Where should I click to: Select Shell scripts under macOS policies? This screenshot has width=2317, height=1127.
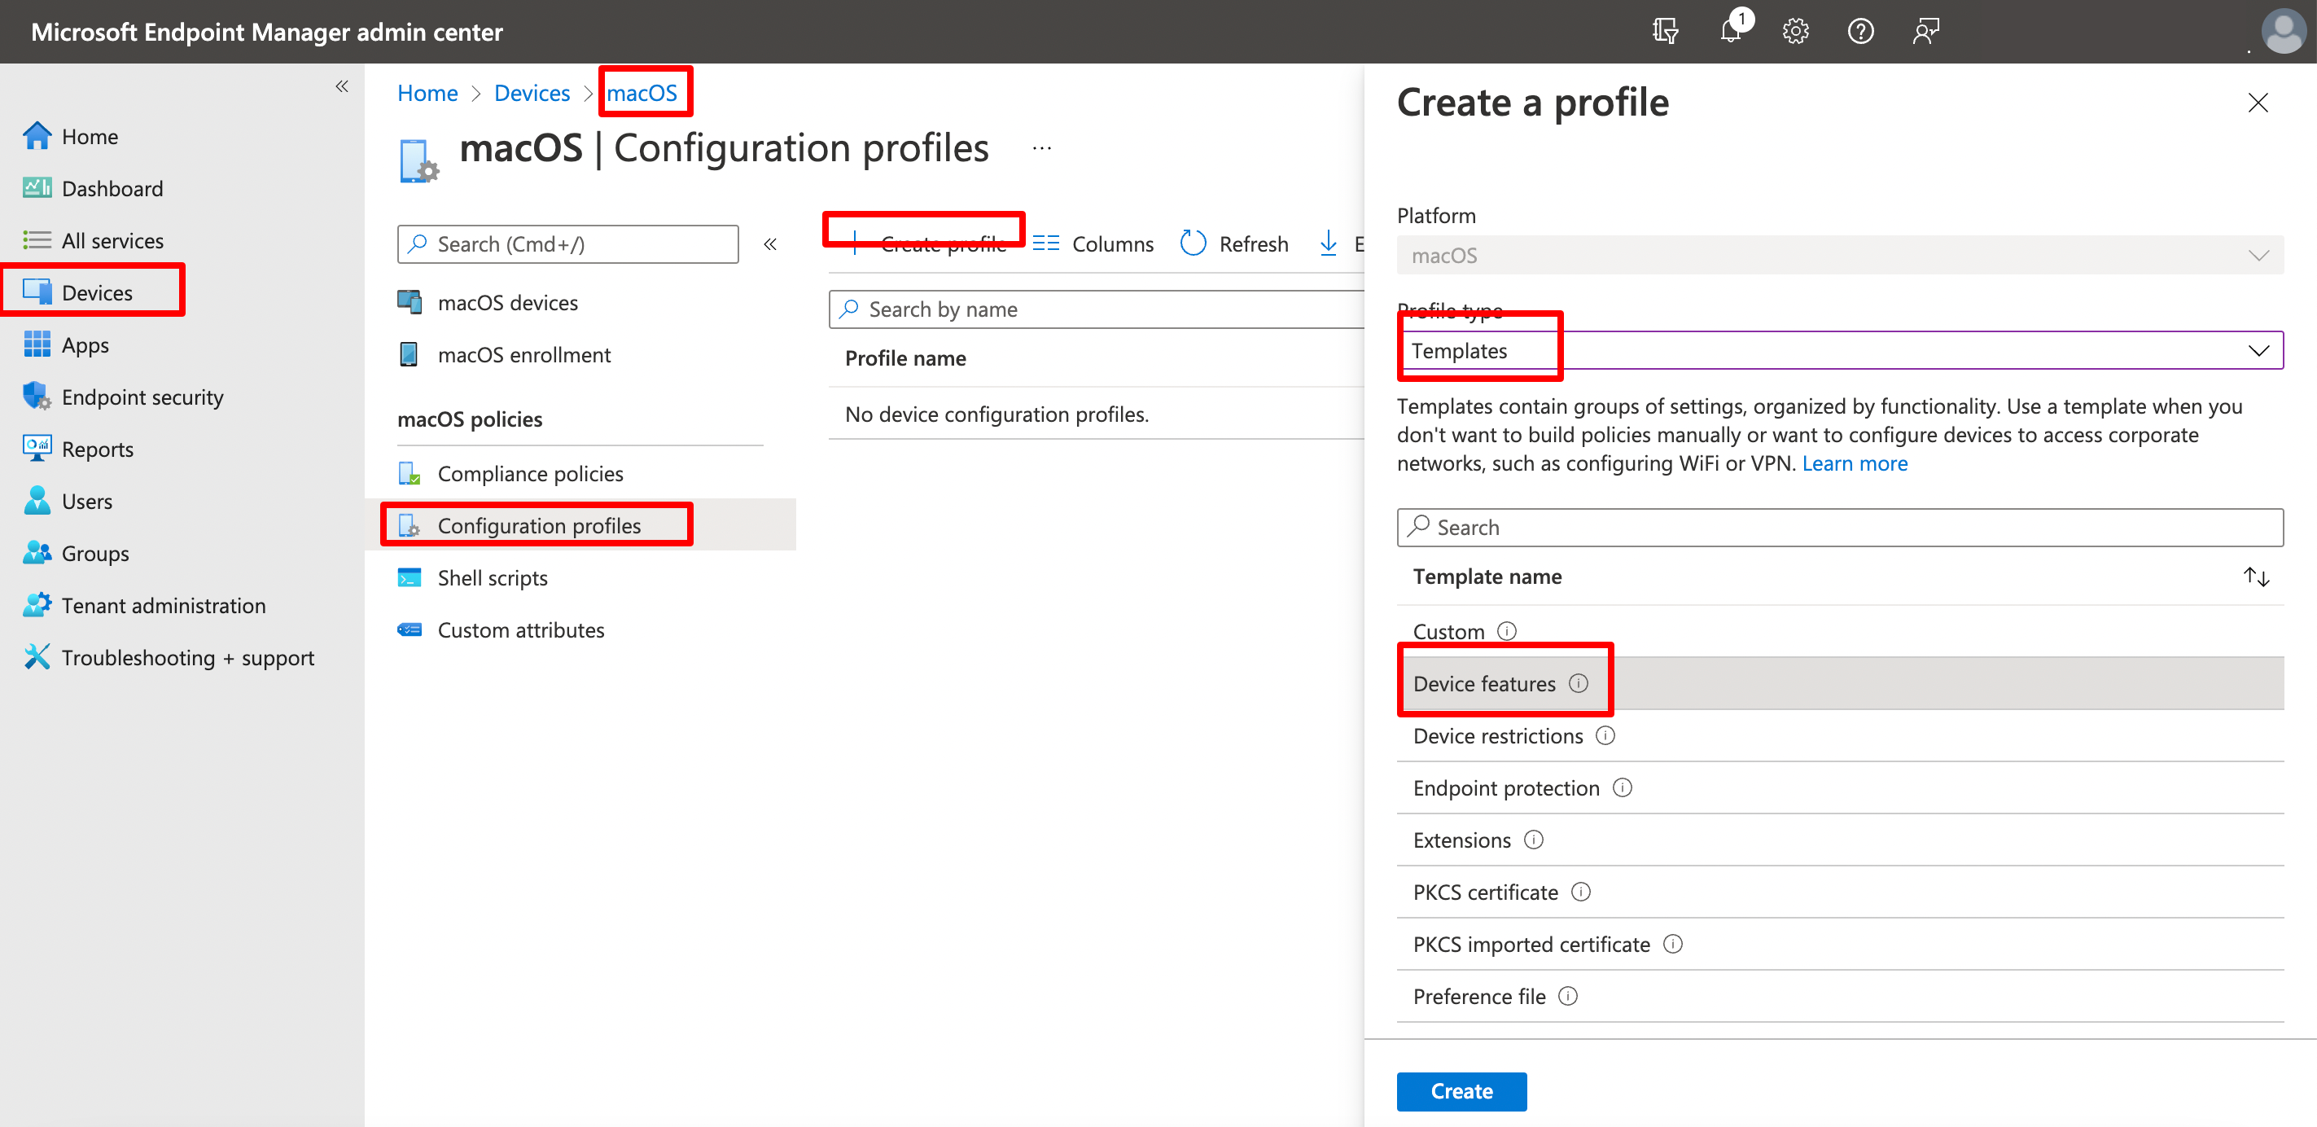pyautogui.click(x=492, y=577)
